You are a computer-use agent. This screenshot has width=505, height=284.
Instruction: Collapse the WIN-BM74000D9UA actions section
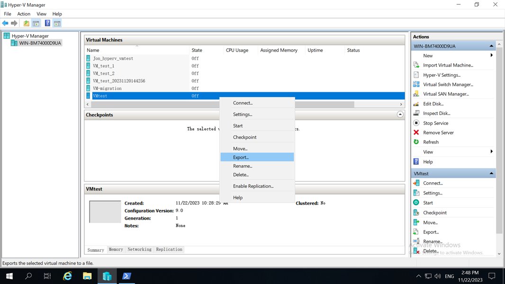tap(492, 45)
